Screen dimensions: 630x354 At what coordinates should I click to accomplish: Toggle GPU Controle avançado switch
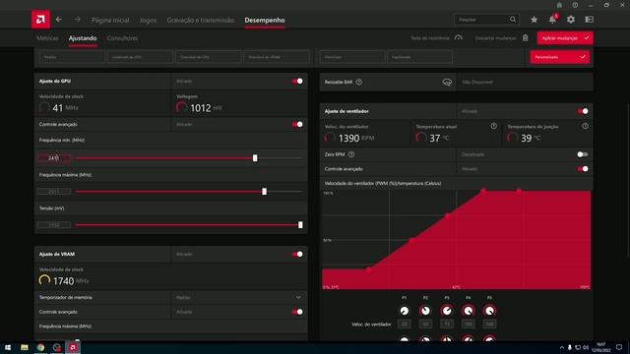click(297, 124)
